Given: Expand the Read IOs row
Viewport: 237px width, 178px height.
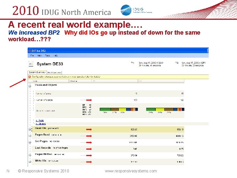Looking at the screenshot, I should pyautogui.click(x=30, y=130).
